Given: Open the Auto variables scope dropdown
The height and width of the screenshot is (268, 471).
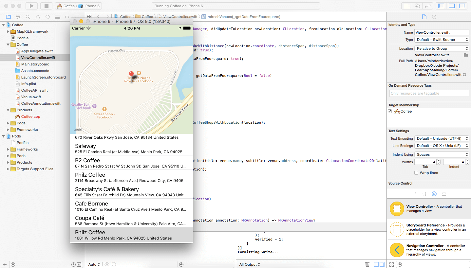Looking at the screenshot, I should tap(94, 264).
